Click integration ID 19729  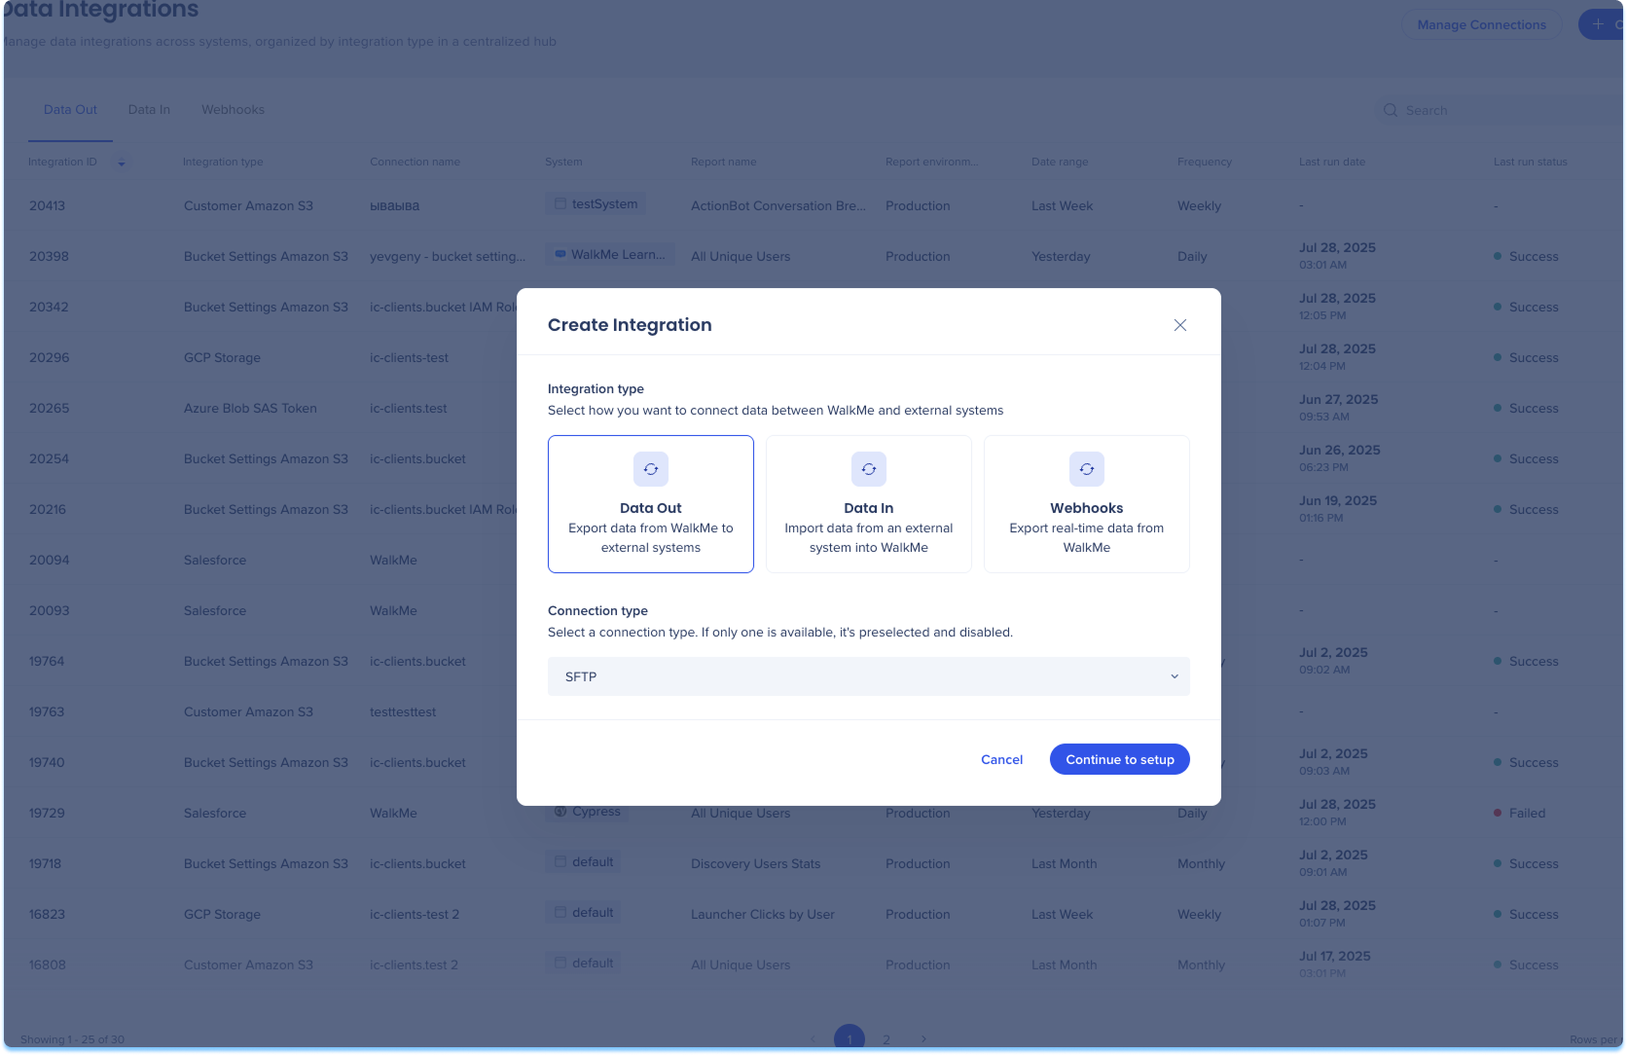click(x=47, y=813)
